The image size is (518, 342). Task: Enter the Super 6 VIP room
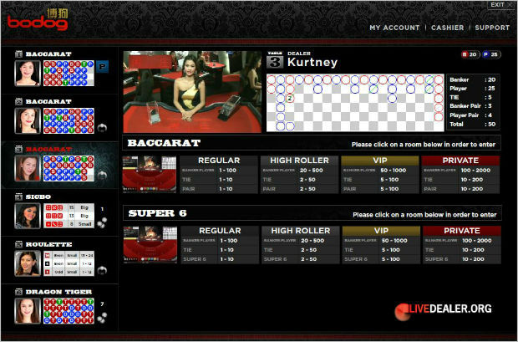tap(381, 245)
